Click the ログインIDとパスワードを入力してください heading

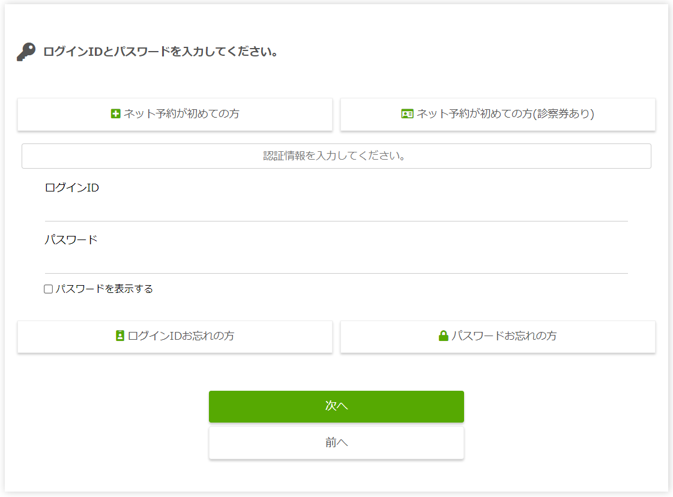(161, 52)
